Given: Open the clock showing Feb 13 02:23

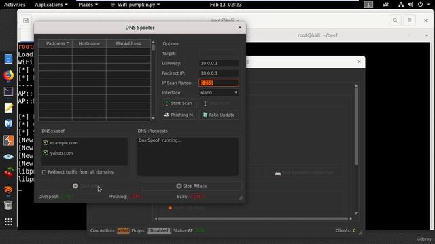Looking at the screenshot, I should (226, 5).
